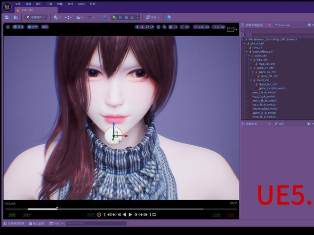Viewport: 314px width, 235px height.
Task: Click the play forward button in timeline
Action: (x=130, y=214)
